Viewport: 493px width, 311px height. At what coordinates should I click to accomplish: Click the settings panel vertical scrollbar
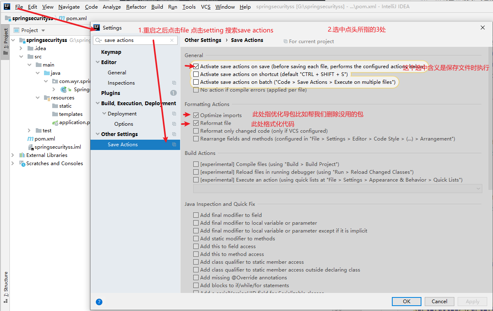click(491, 118)
